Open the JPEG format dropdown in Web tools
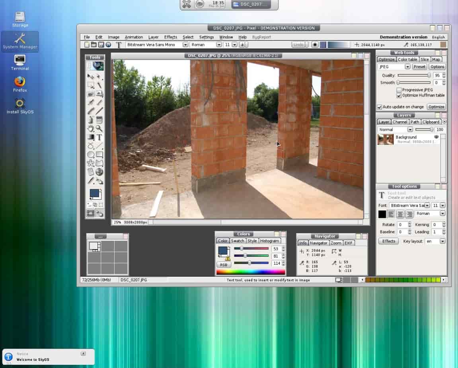Image resolution: width=458 pixels, height=368 pixels. point(407,67)
